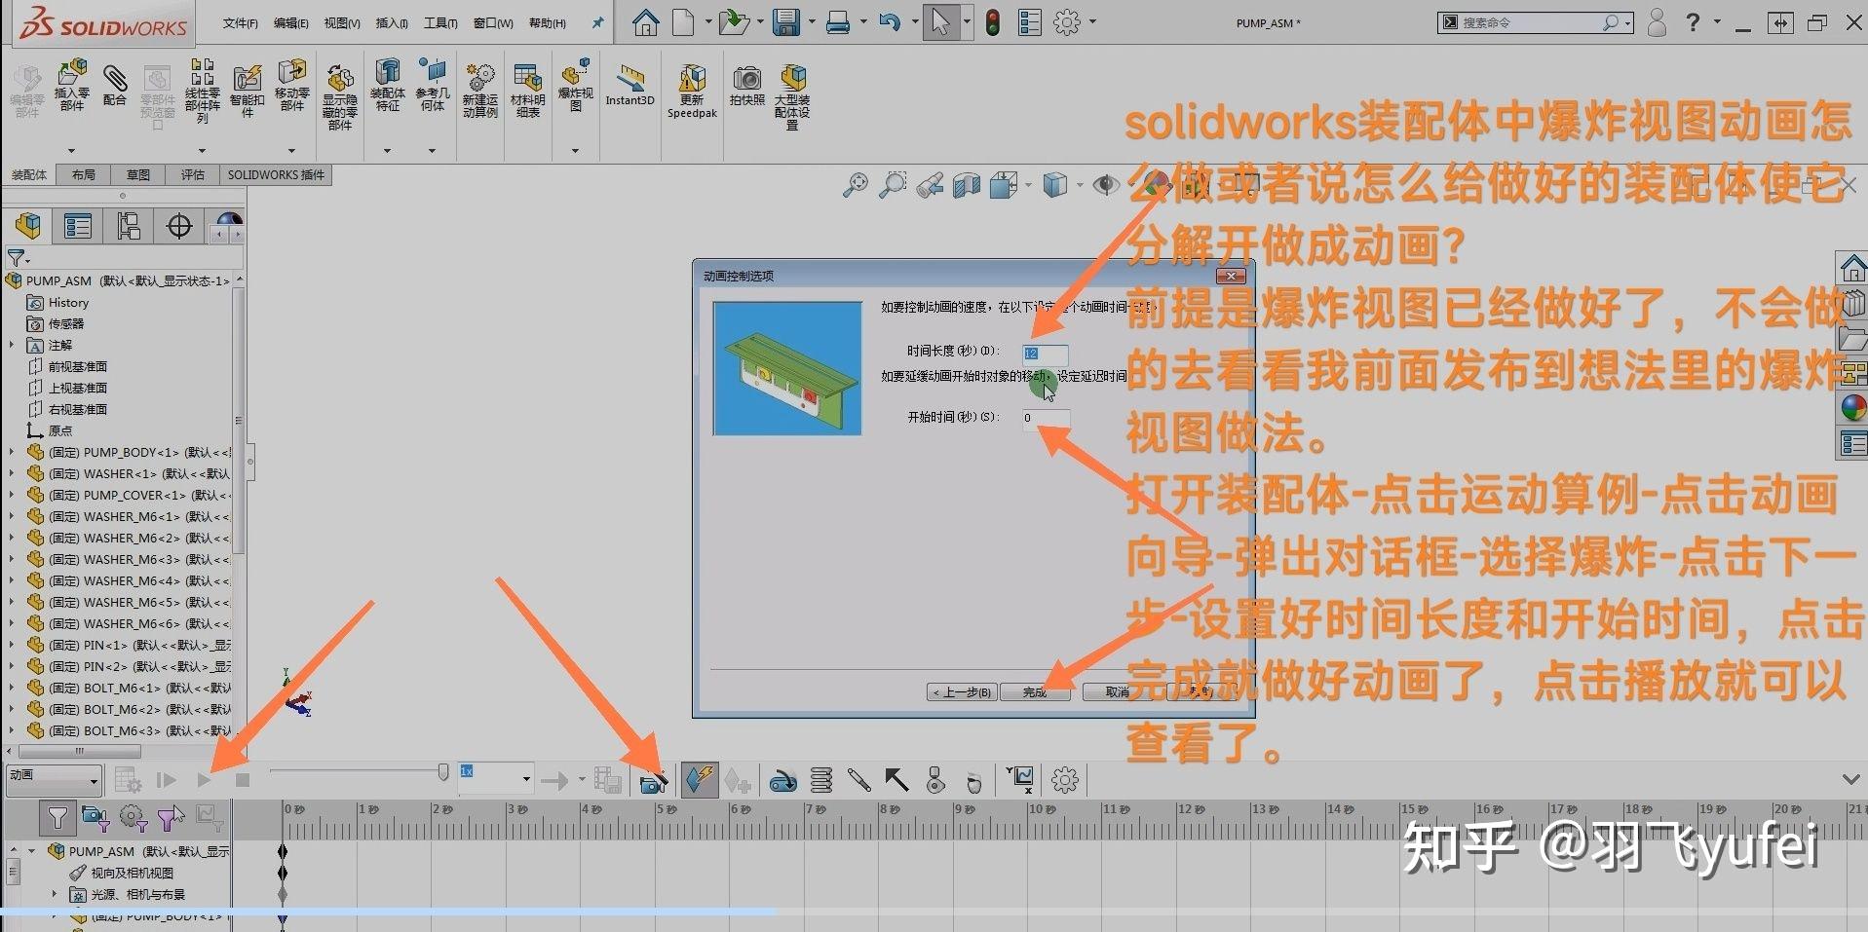Toggle the No Filter funnel in timeline
Screen dimensions: 1868x932
[x=57, y=818]
